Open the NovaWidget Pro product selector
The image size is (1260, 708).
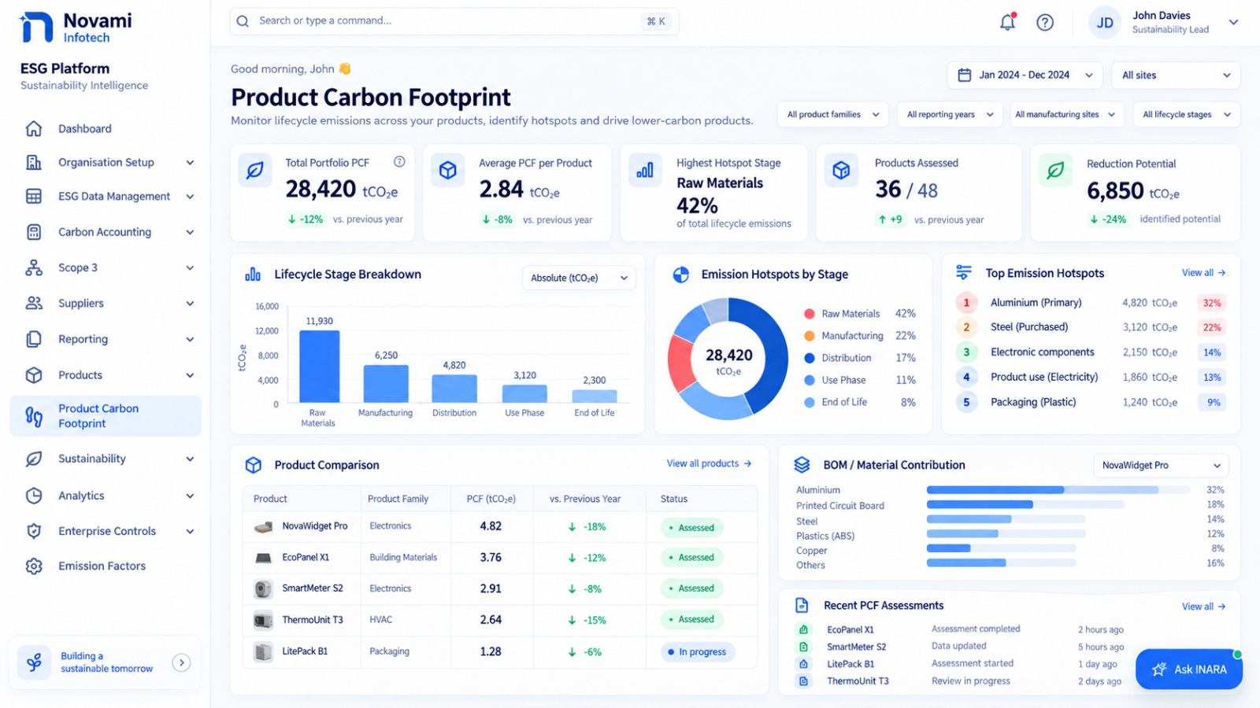1161,465
